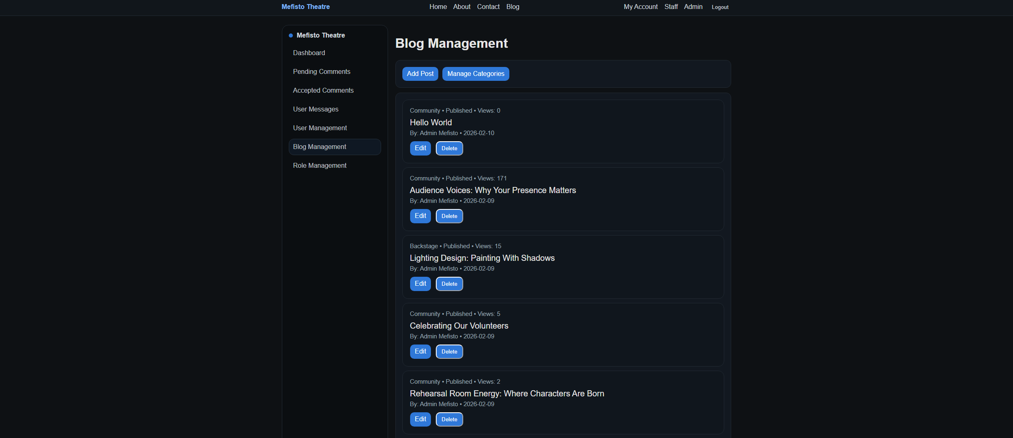Click the Add Post button
1013x438 pixels.
[x=420, y=74]
